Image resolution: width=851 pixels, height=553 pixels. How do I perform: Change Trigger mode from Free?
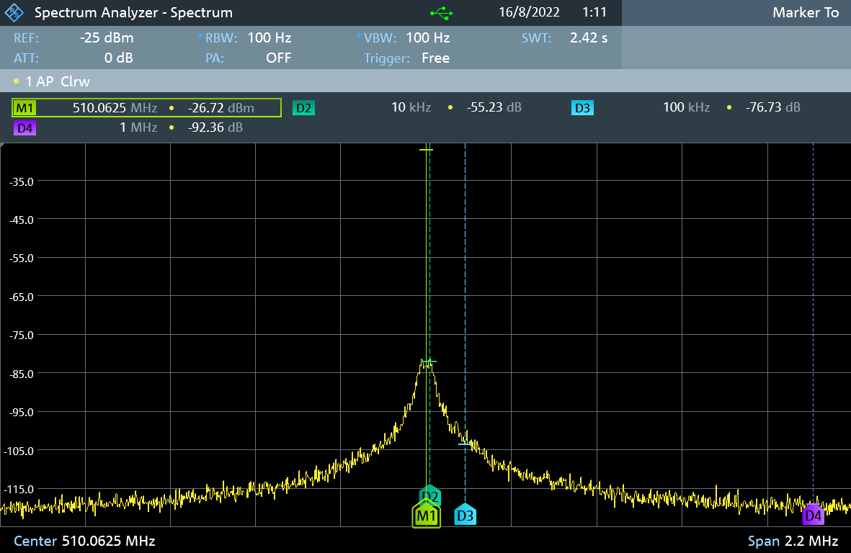[x=435, y=58]
